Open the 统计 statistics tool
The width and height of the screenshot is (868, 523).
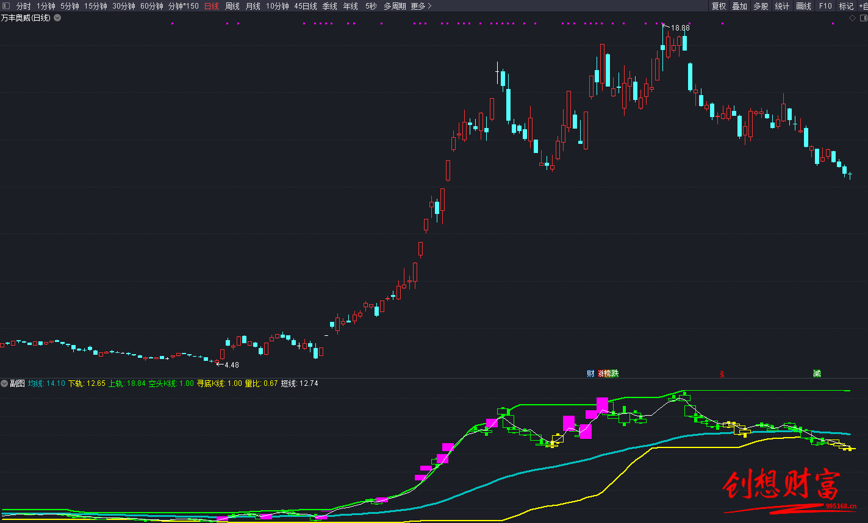(782, 6)
